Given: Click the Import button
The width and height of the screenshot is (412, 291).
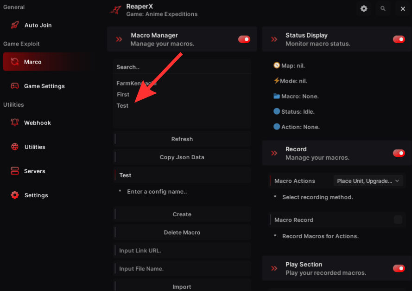Looking at the screenshot, I should [x=182, y=286].
